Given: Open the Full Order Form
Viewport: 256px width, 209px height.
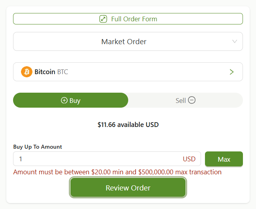Looking at the screenshot, I should click(x=128, y=19).
